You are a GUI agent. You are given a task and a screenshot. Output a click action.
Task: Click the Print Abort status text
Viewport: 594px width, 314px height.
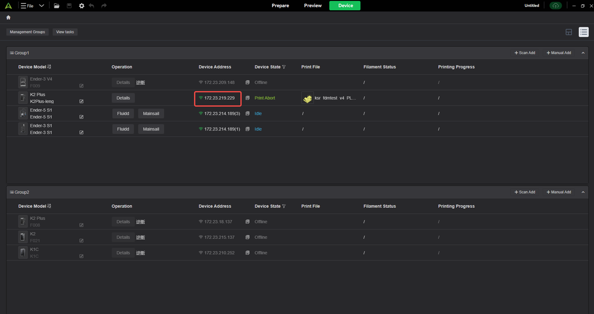tap(265, 98)
